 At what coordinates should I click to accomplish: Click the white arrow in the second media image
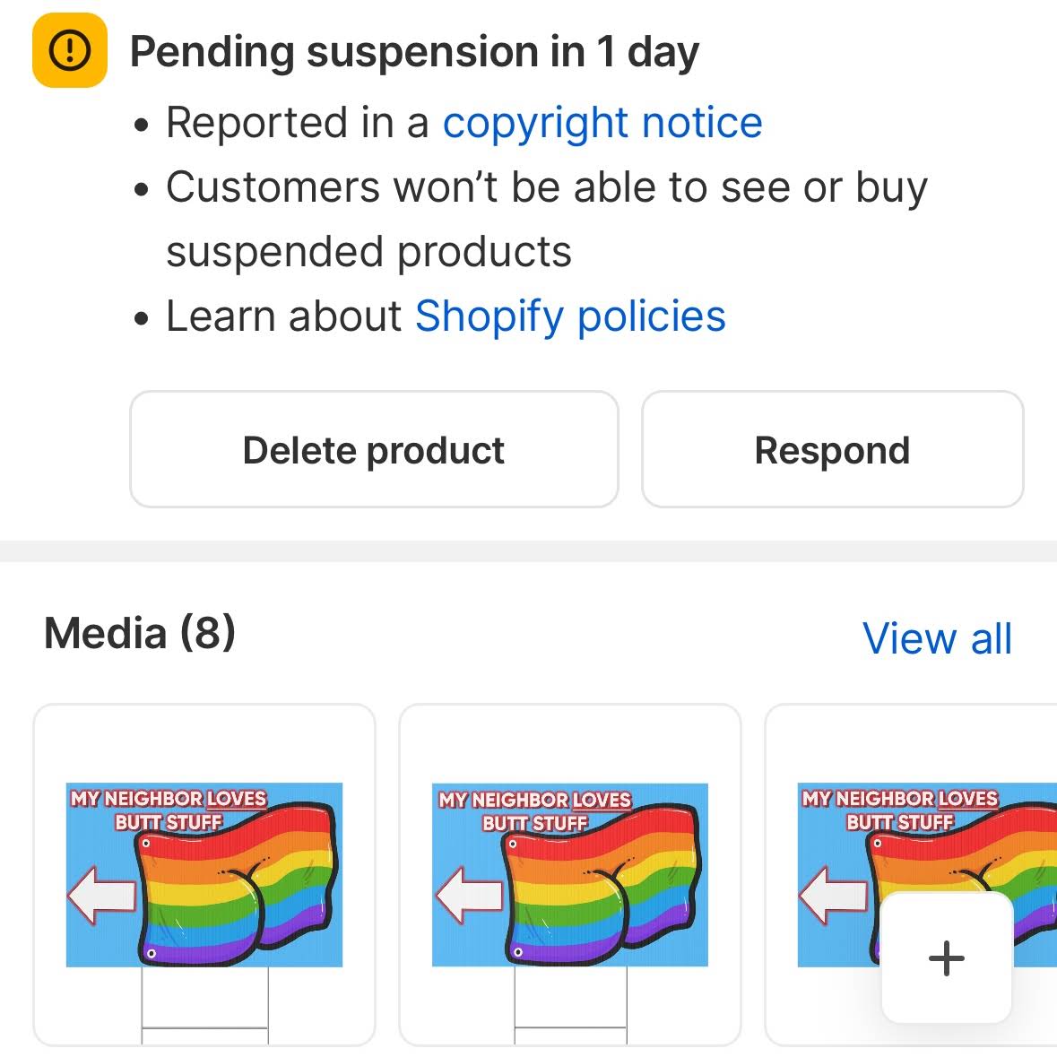[x=468, y=896]
